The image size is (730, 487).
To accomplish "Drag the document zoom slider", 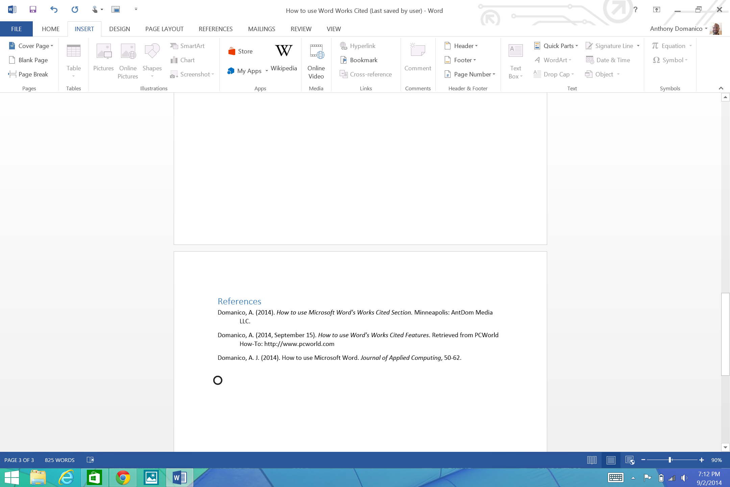I will pos(670,460).
